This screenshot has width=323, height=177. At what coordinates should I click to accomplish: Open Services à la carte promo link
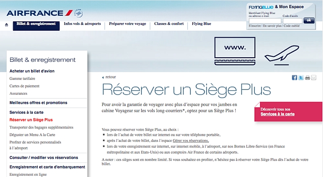[x=277, y=114]
